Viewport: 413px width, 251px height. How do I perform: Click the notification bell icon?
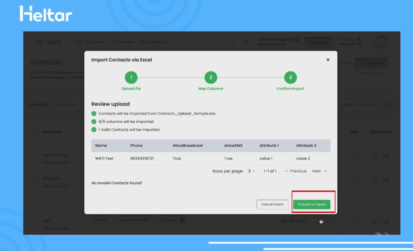coord(246,42)
